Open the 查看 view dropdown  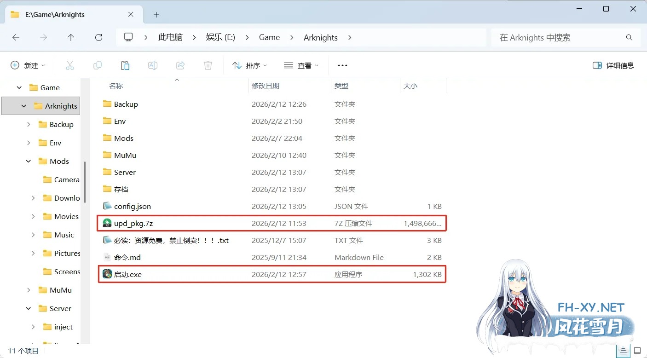301,65
